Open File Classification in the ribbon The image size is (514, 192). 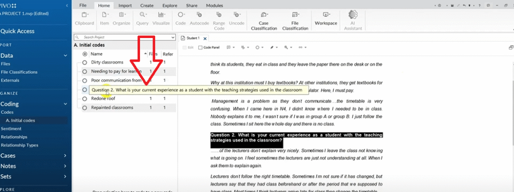(x=295, y=21)
